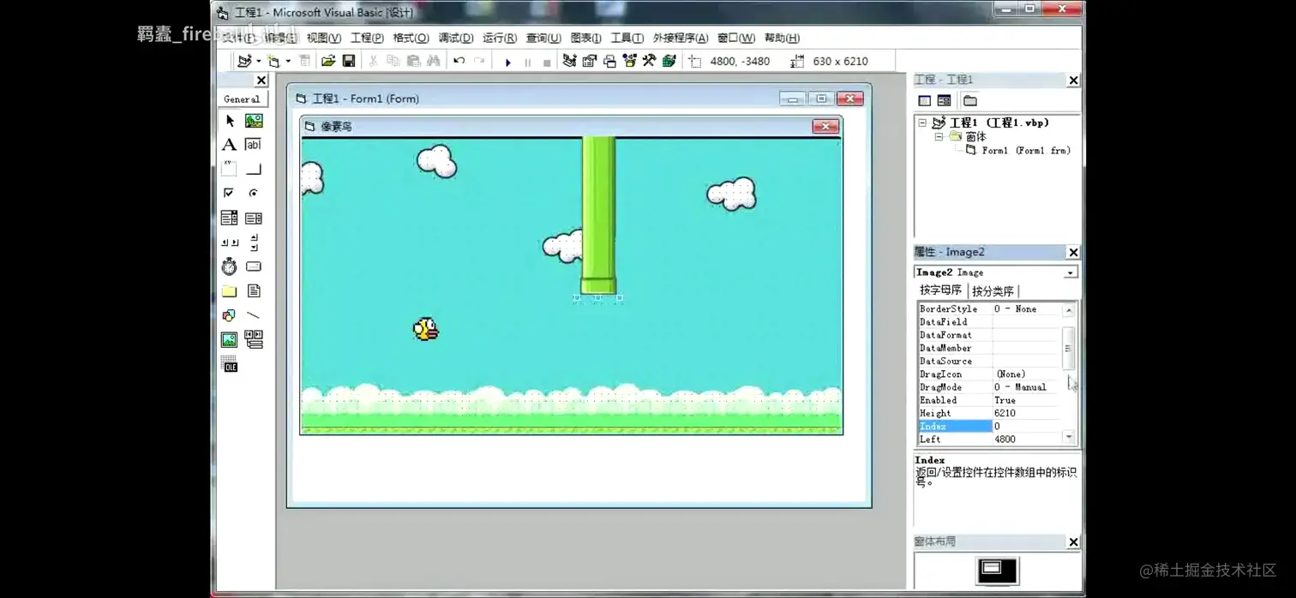Click the Save Project floppy icon

pyautogui.click(x=349, y=61)
